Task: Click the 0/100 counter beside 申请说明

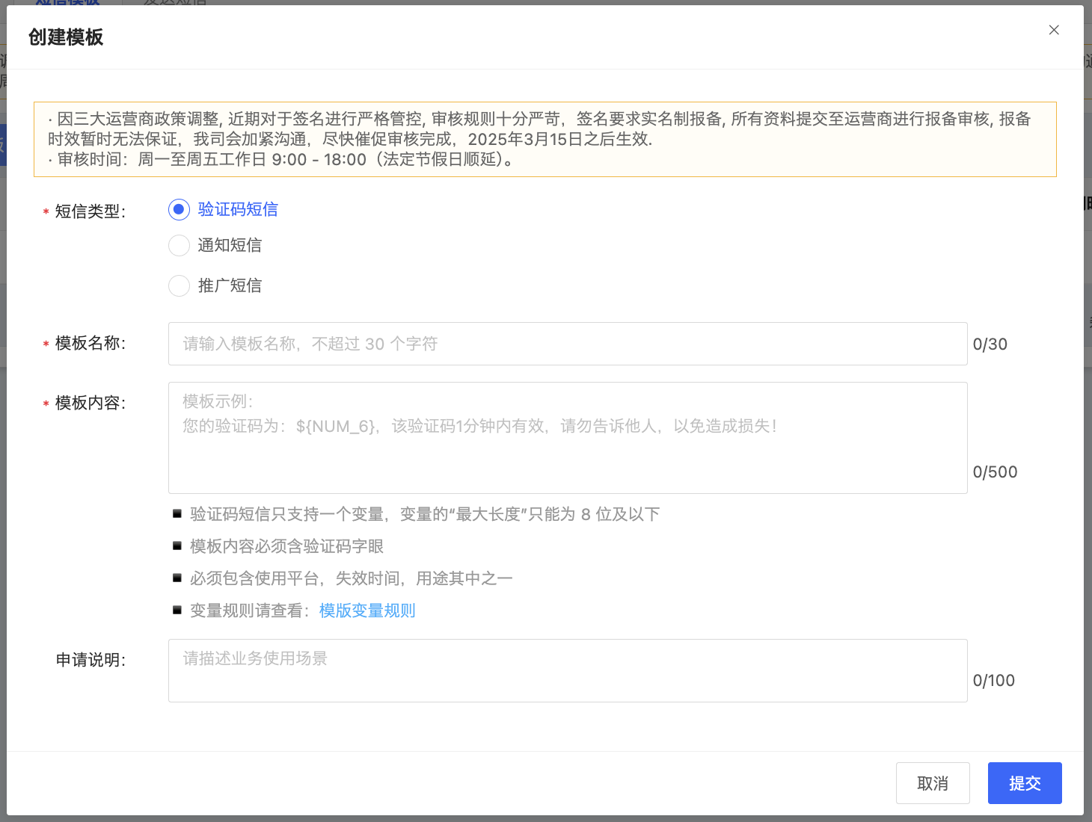Action: pos(994,680)
